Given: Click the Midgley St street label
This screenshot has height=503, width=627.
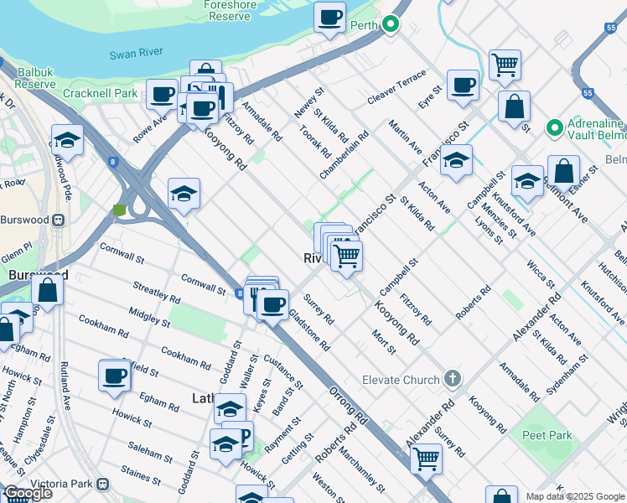Looking at the screenshot, I should click(149, 318).
